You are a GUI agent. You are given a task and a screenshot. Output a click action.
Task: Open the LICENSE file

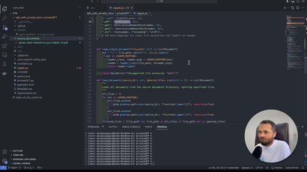point(23,72)
